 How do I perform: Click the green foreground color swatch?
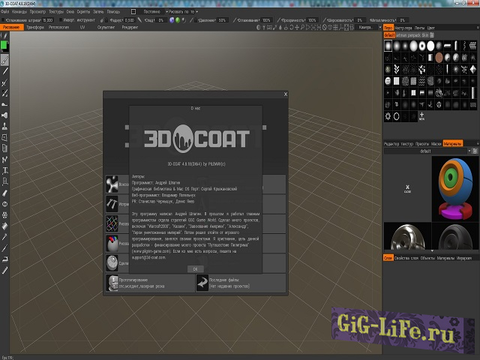pyautogui.click(x=4, y=45)
